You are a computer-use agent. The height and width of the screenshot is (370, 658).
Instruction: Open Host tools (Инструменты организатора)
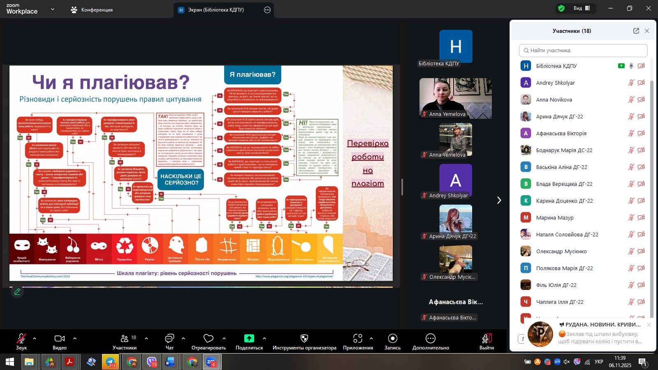tap(304, 341)
